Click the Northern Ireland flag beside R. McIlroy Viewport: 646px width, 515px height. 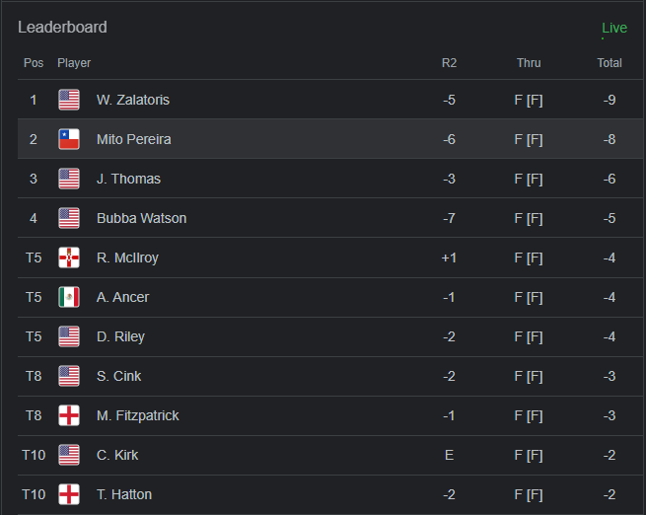point(69,257)
